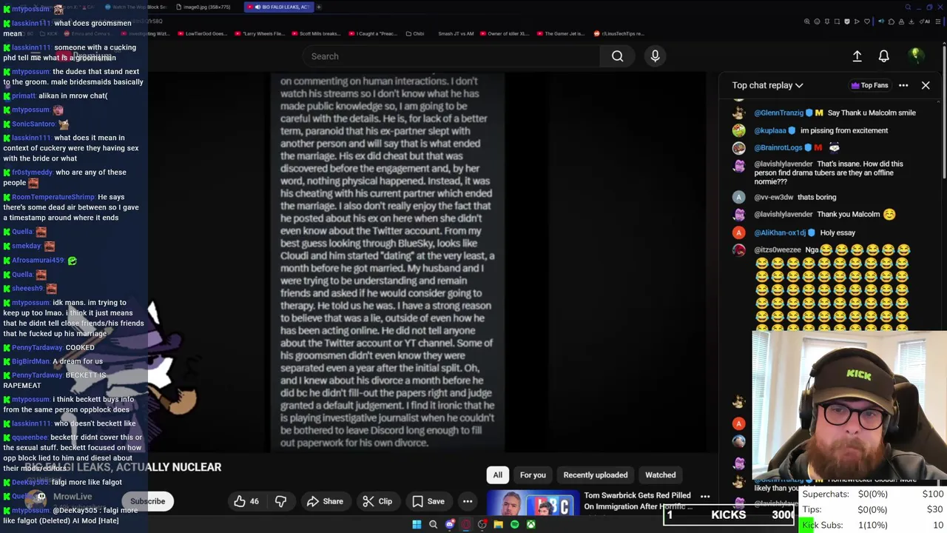Open Windows taskbar search
The width and height of the screenshot is (947, 533).
tap(433, 525)
